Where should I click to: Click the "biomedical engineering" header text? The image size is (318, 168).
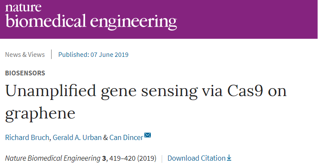91,22
